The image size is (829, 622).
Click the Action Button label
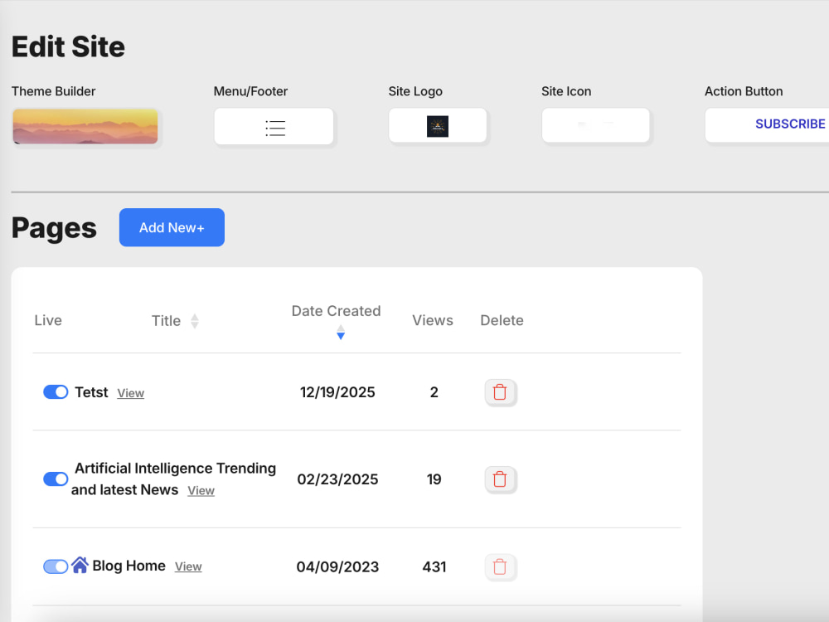[x=744, y=91]
